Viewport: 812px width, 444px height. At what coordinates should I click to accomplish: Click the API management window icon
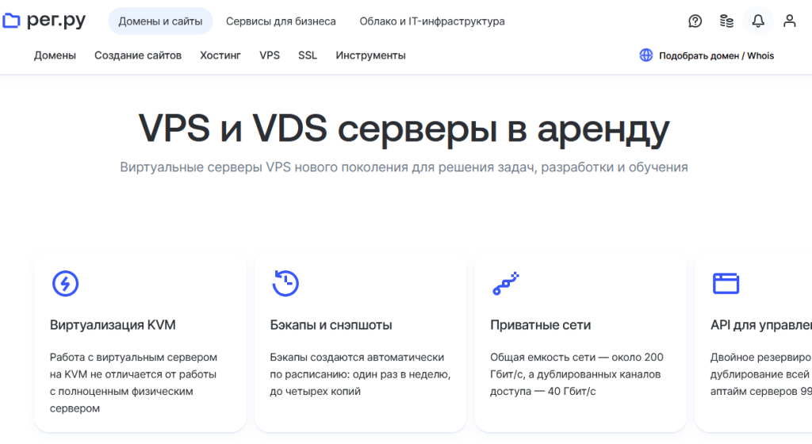pos(726,283)
